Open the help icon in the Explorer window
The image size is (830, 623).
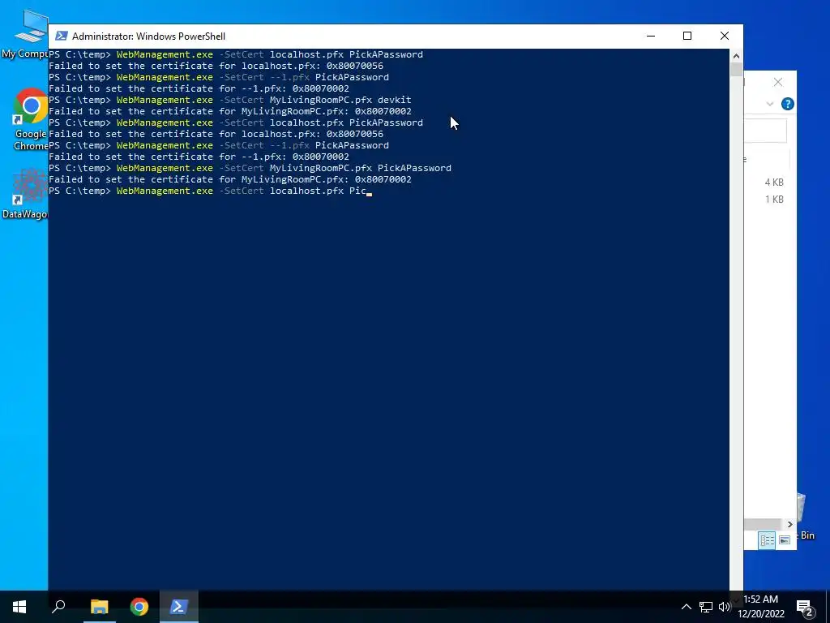point(787,104)
